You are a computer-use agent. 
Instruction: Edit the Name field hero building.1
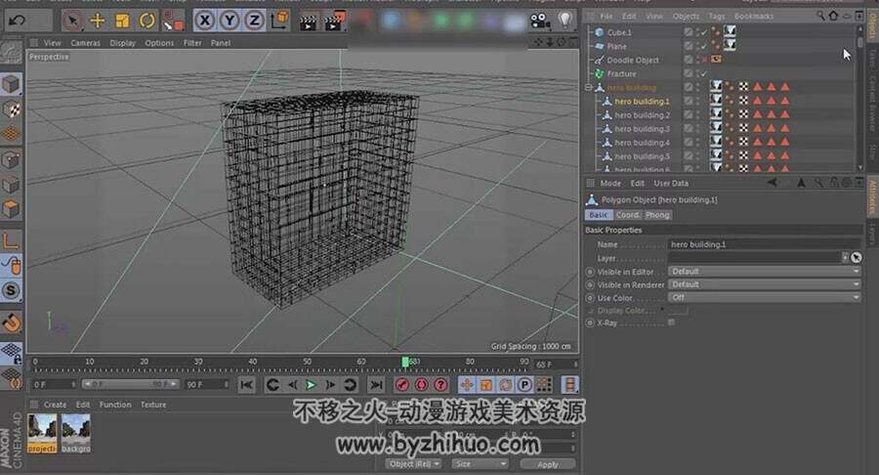(765, 244)
